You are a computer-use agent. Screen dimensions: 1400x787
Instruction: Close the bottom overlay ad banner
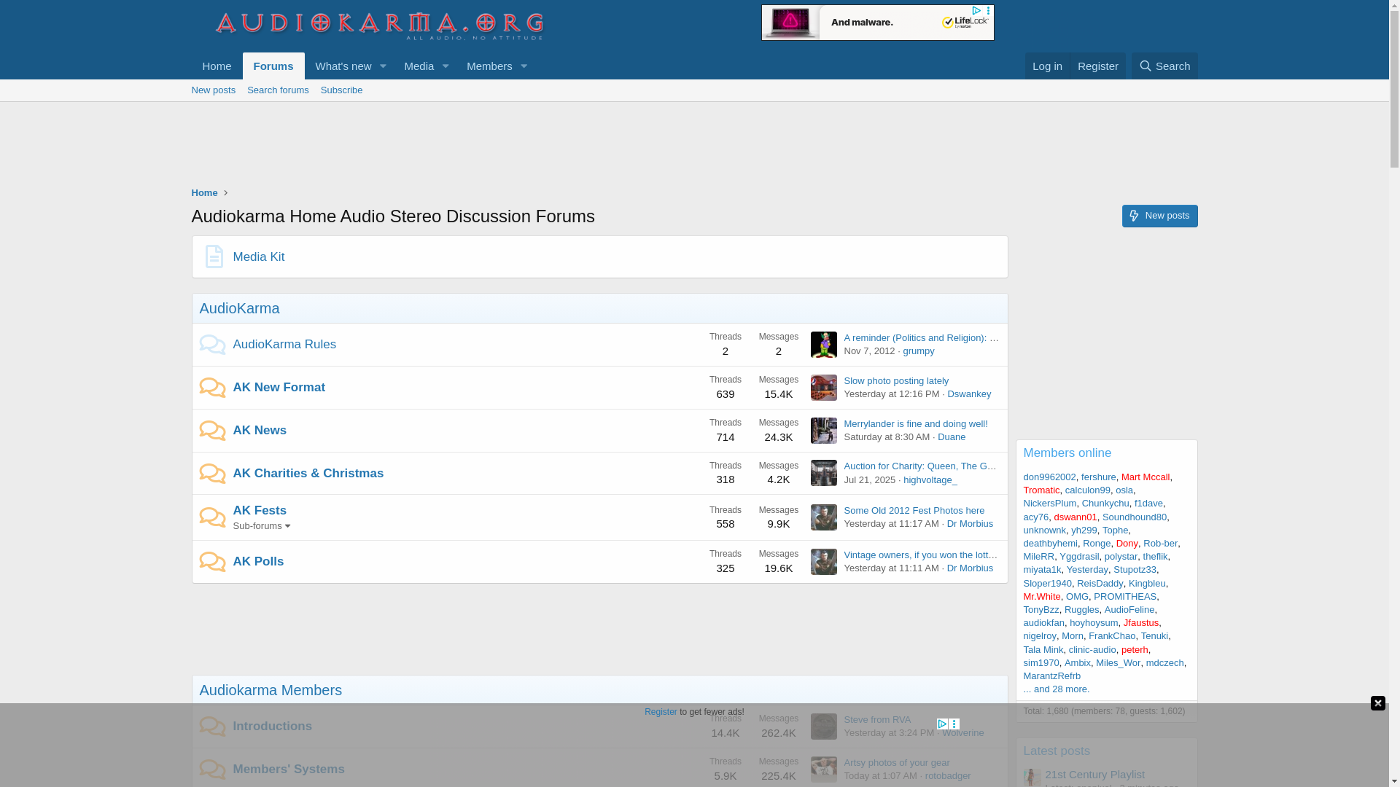point(1377,703)
